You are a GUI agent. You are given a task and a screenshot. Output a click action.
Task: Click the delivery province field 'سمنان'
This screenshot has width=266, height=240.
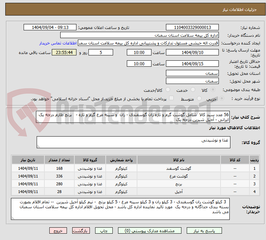192,73
